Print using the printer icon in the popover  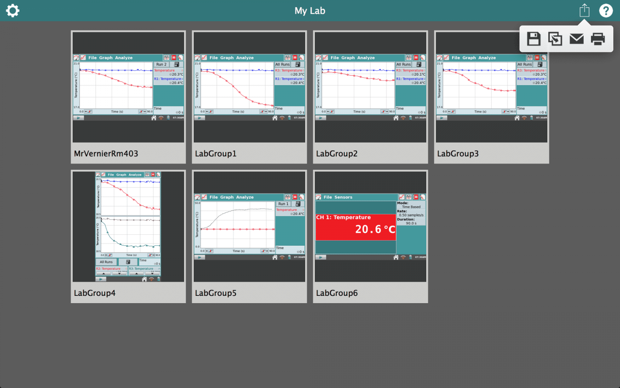click(x=598, y=39)
